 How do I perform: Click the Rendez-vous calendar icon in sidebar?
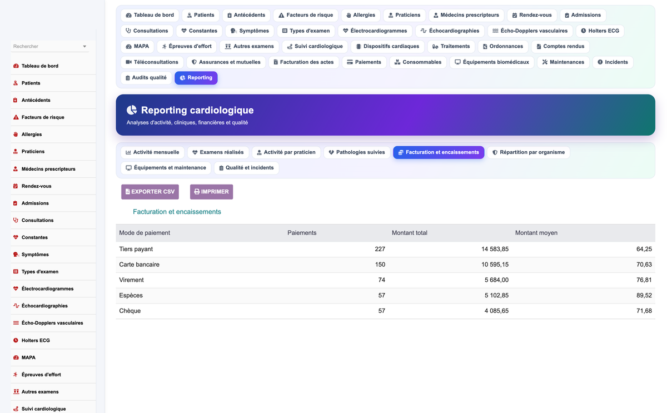click(16, 186)
